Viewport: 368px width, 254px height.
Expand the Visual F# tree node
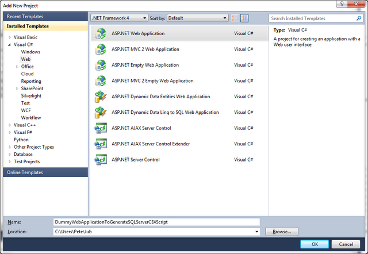tap(10, 132)
